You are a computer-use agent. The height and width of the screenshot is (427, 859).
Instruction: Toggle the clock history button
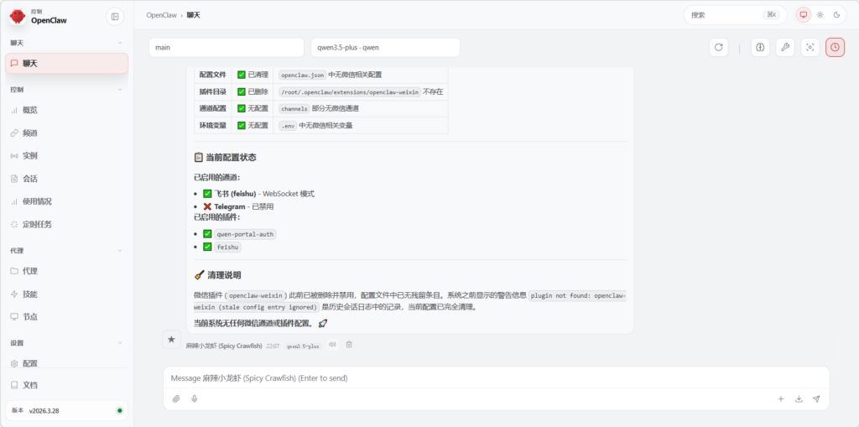pos(835,47)
